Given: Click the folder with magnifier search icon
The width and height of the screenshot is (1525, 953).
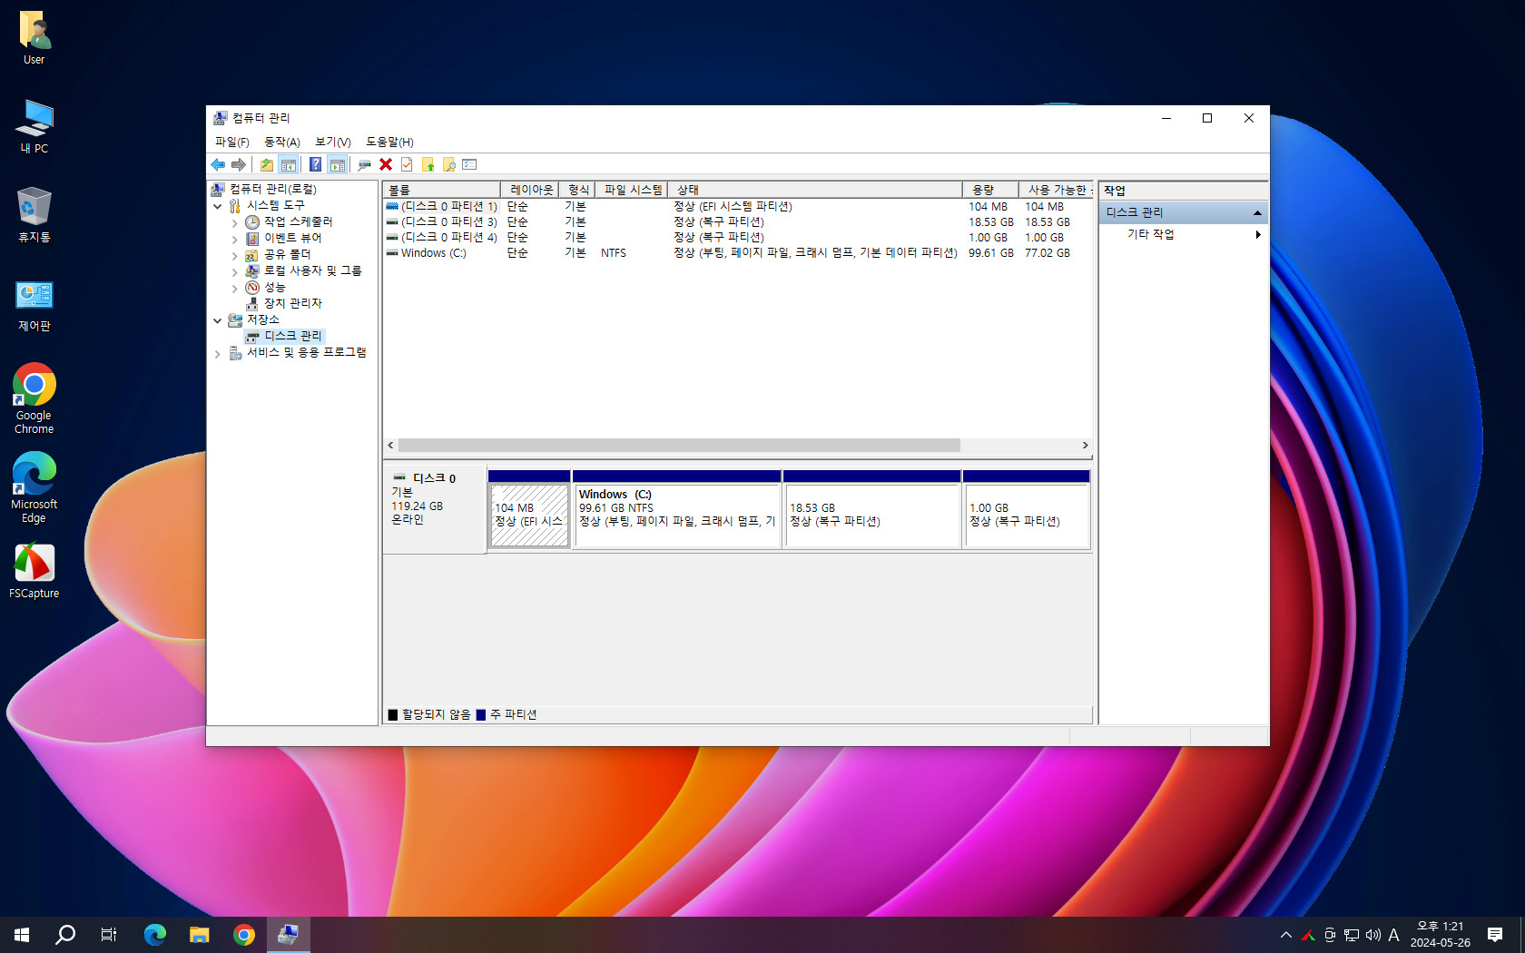Looking at the screenshot, I should pos(449,164).
